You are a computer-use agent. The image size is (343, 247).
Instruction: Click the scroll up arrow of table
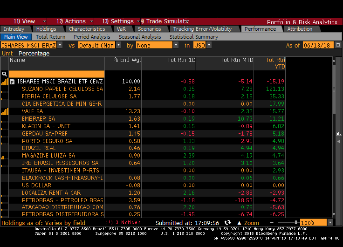pyautogui.click(x=334, y=61)
